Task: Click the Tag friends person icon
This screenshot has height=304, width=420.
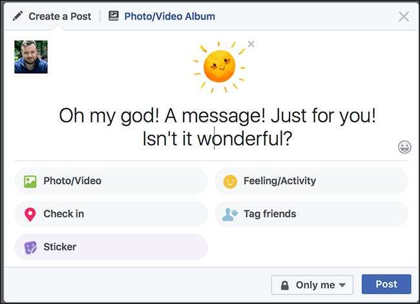Action: [x=230, y=214]
